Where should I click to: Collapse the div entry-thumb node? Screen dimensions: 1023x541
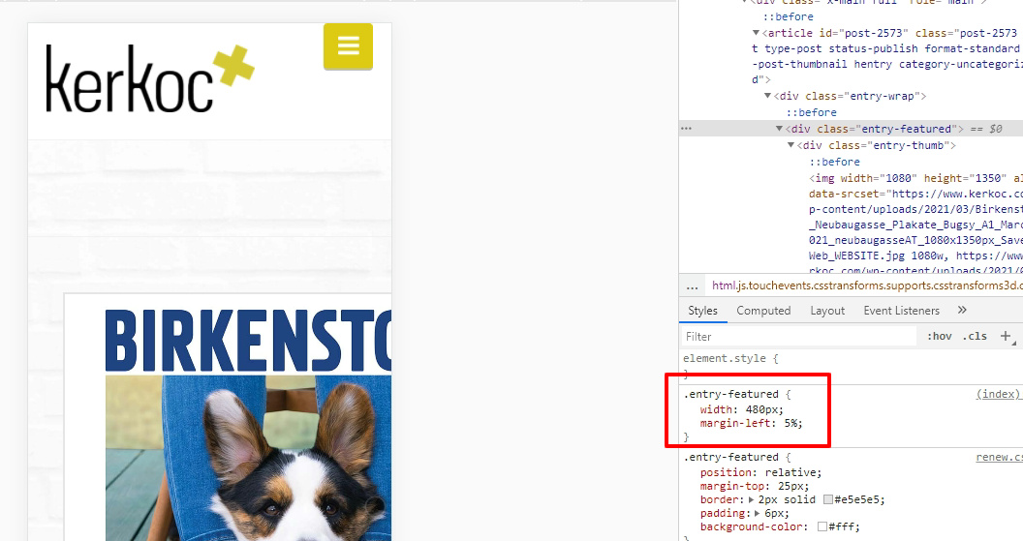[x=790, y=145]
